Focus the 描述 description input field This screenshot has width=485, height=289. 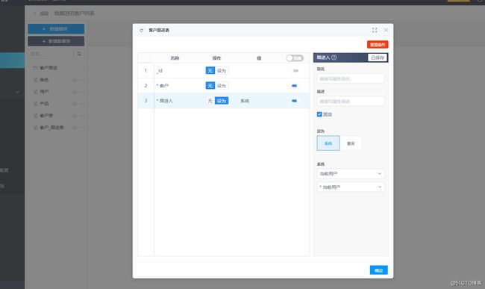[351, 101]
